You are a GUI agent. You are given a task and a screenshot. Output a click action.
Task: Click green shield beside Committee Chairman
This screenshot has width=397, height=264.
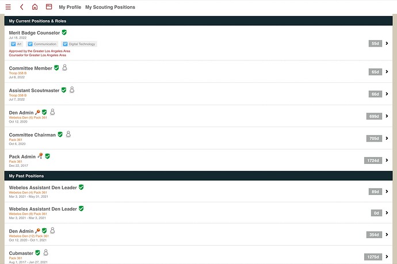[60, 135]
